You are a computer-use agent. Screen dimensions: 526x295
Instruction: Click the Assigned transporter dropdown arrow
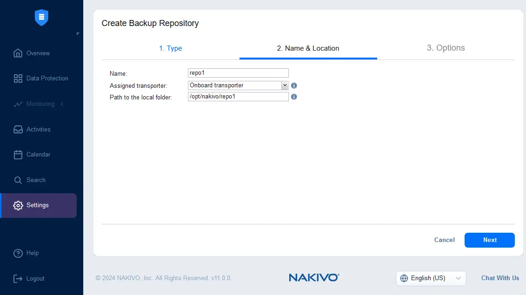[285, 85]
